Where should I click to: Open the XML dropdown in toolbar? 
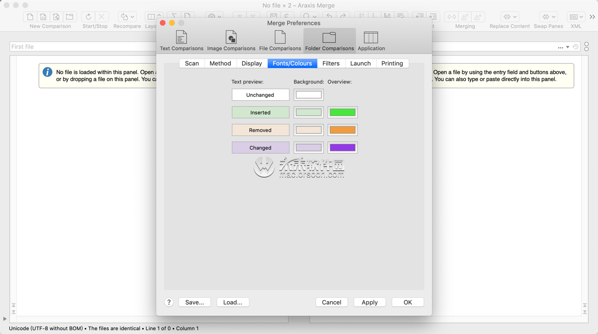576,17
